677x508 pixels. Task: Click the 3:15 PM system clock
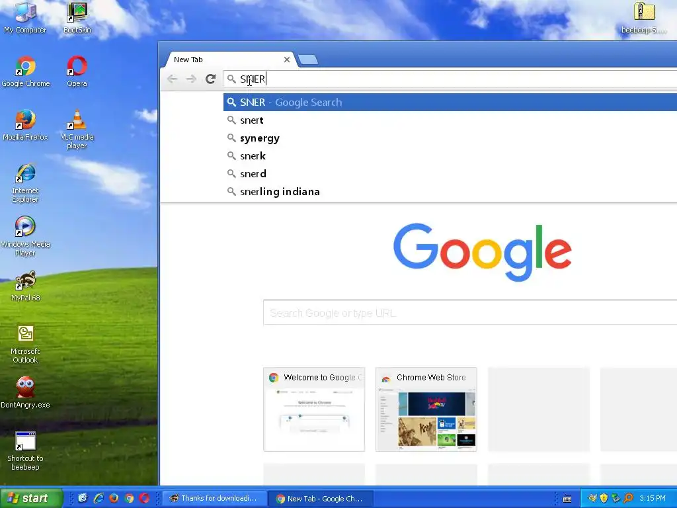(653, 498)
